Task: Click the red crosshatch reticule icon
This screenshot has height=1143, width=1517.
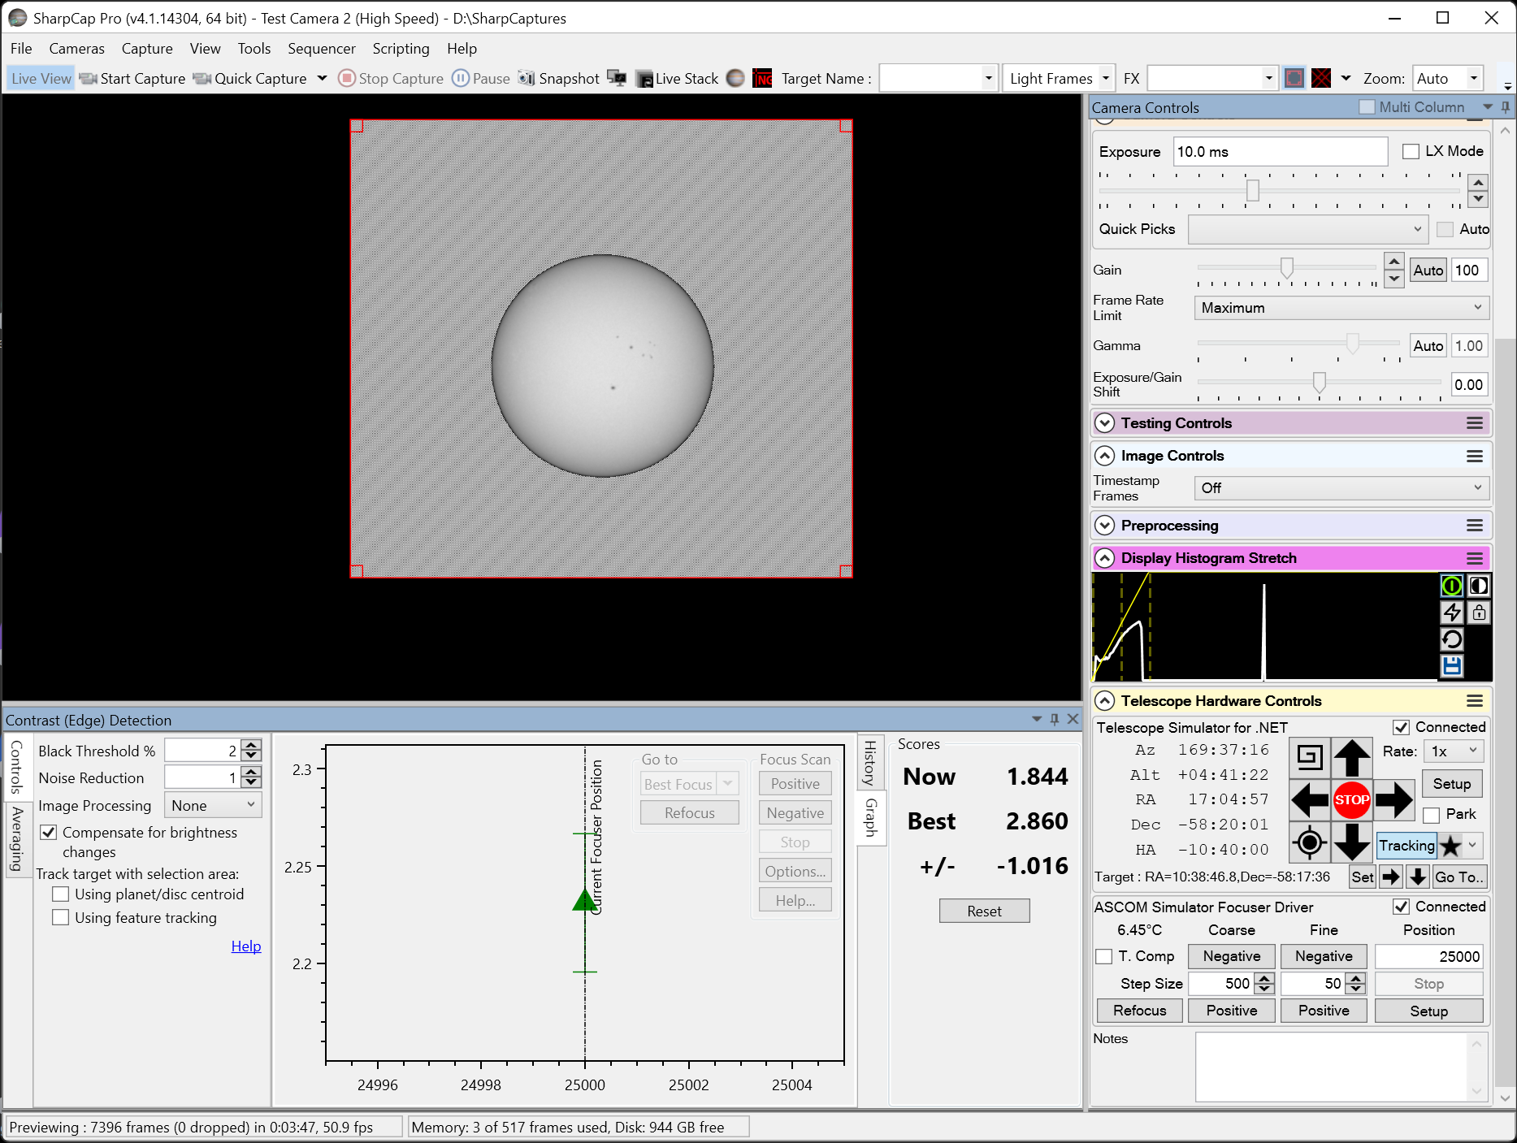Action: point(1322,79)
